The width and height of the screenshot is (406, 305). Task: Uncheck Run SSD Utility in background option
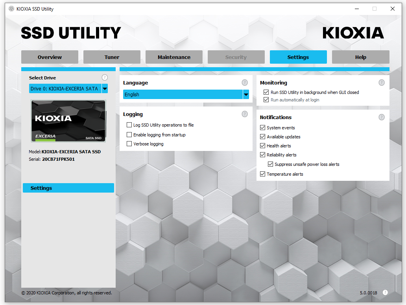click(x=266, y=92)
